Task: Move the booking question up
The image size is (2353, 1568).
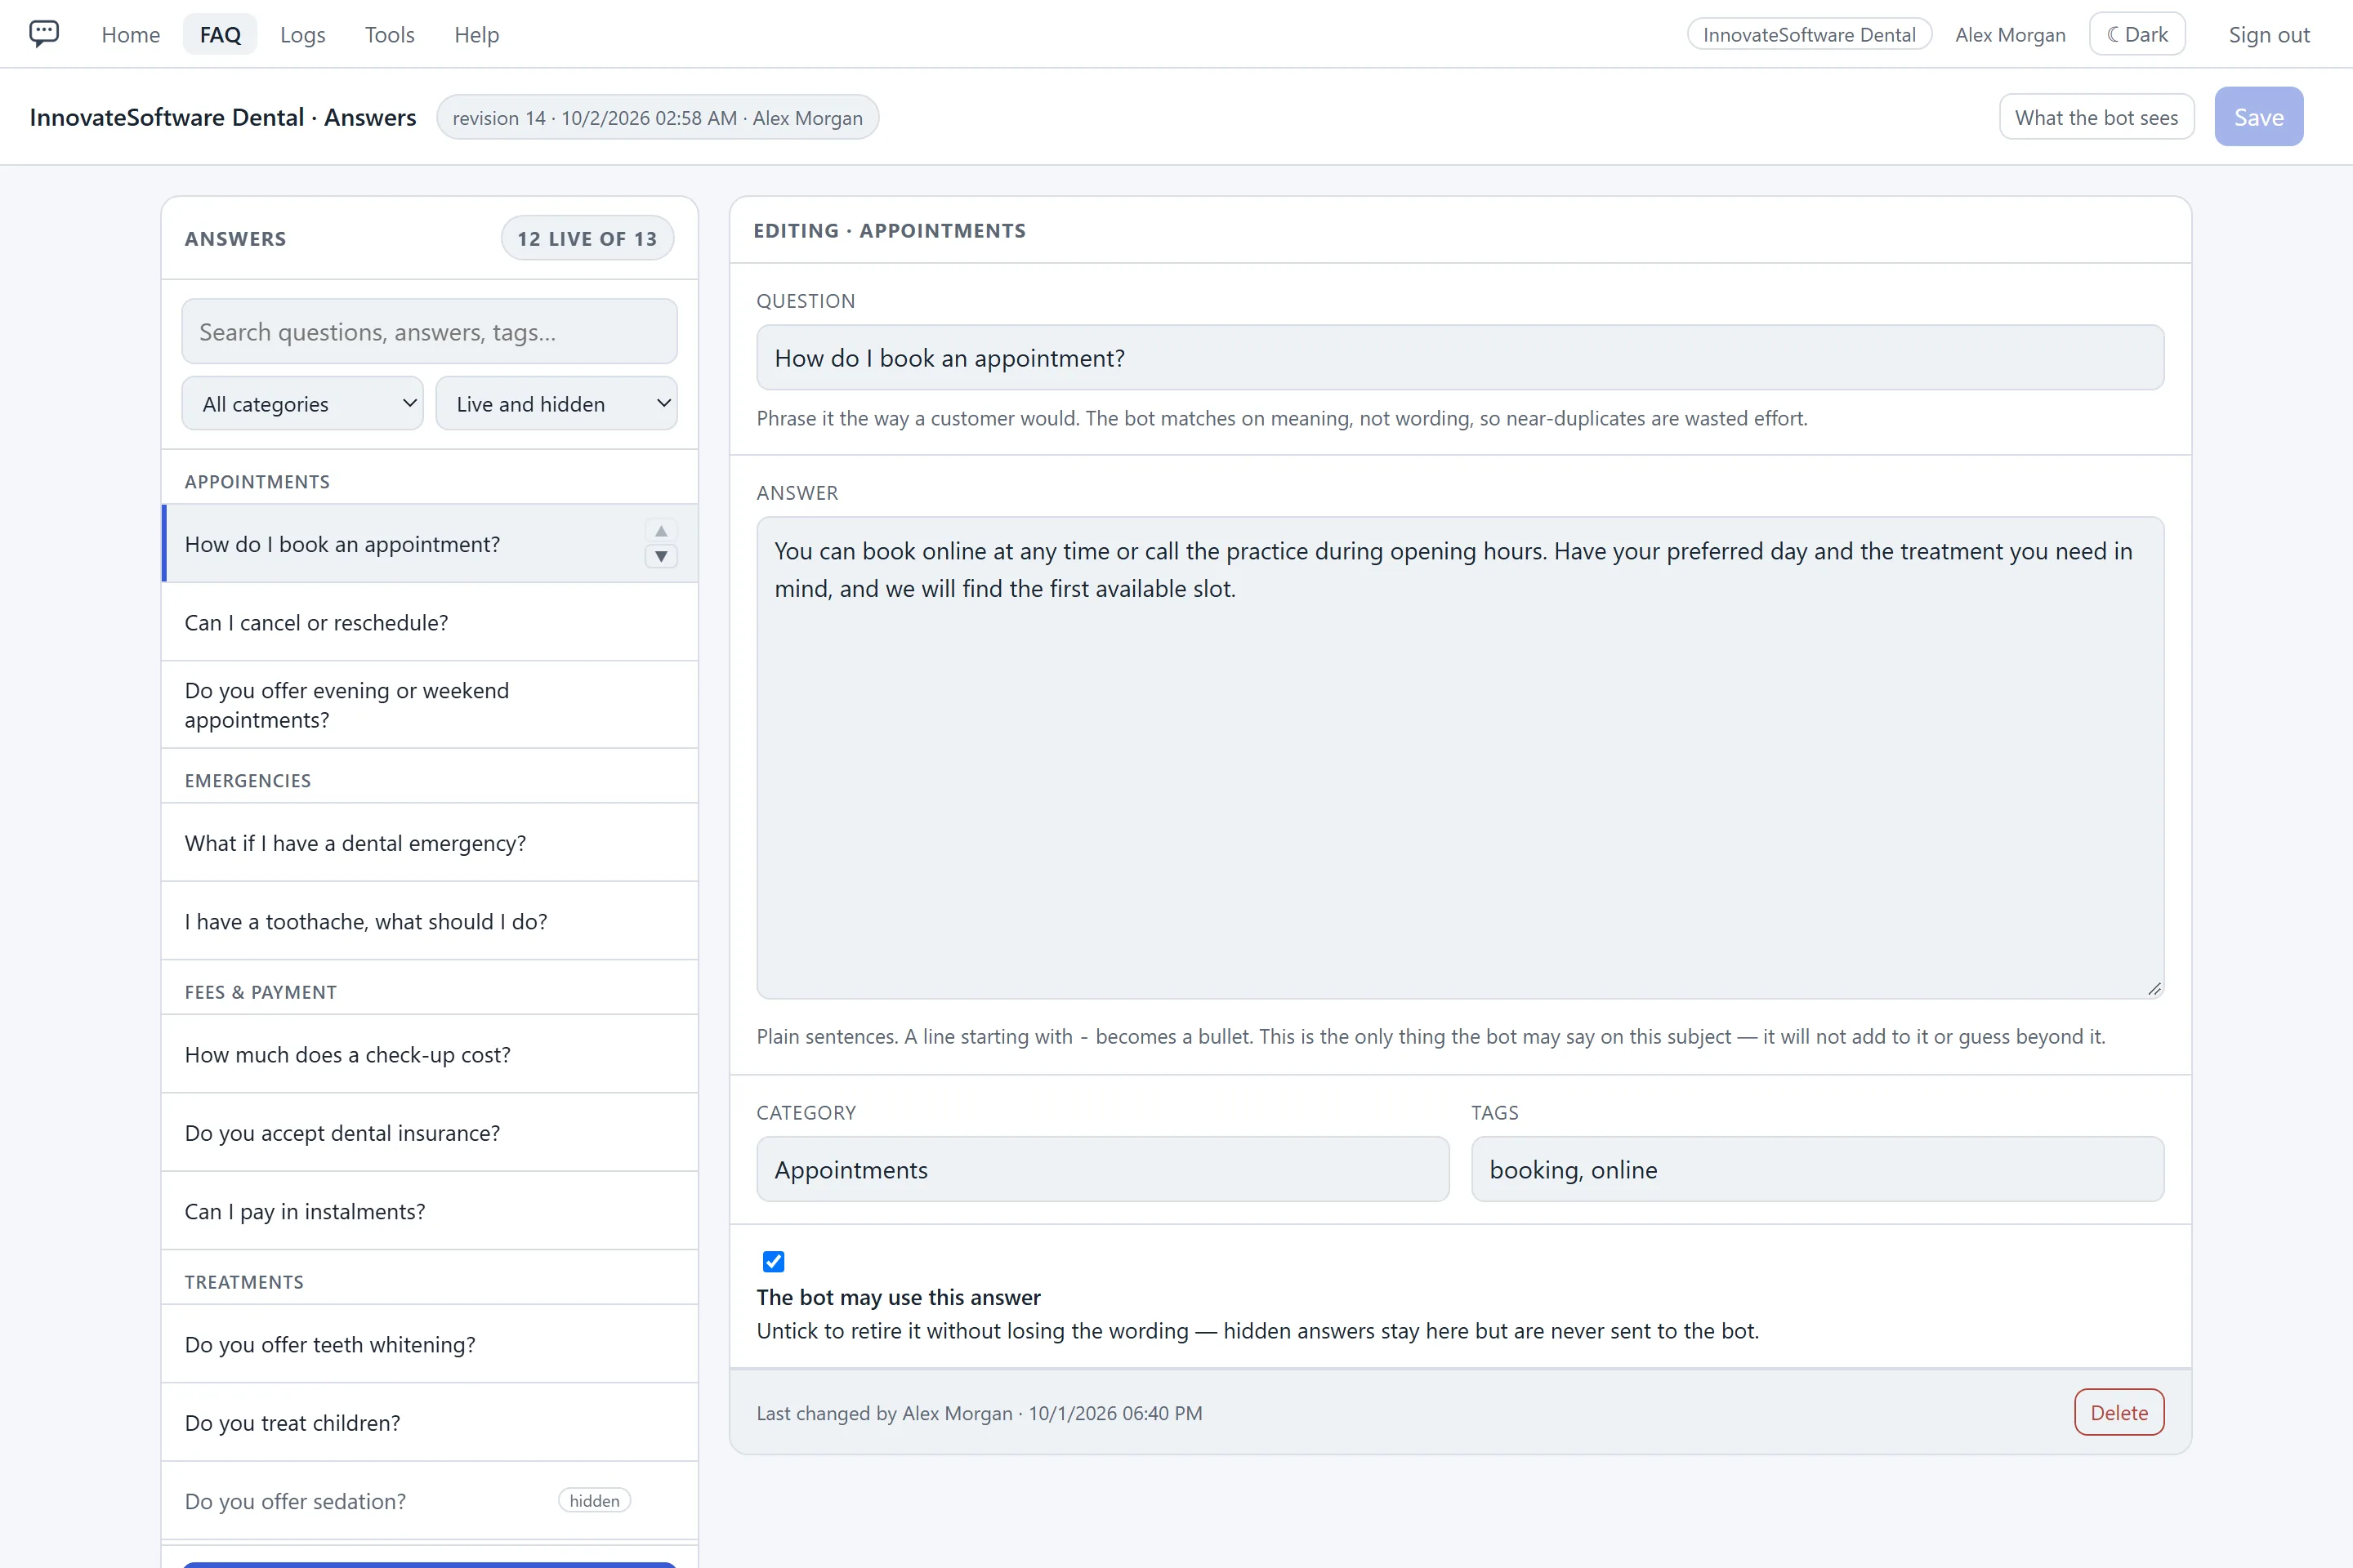Action: pyautogui.click(x=660, y=531)
